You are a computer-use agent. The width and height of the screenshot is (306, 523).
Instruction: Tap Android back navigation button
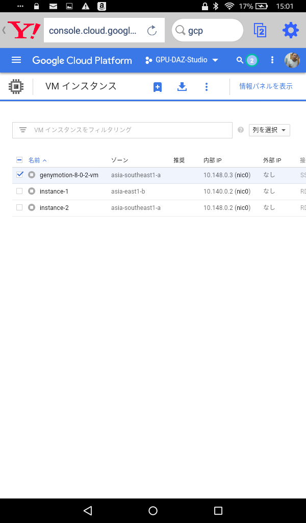[88, 510]
